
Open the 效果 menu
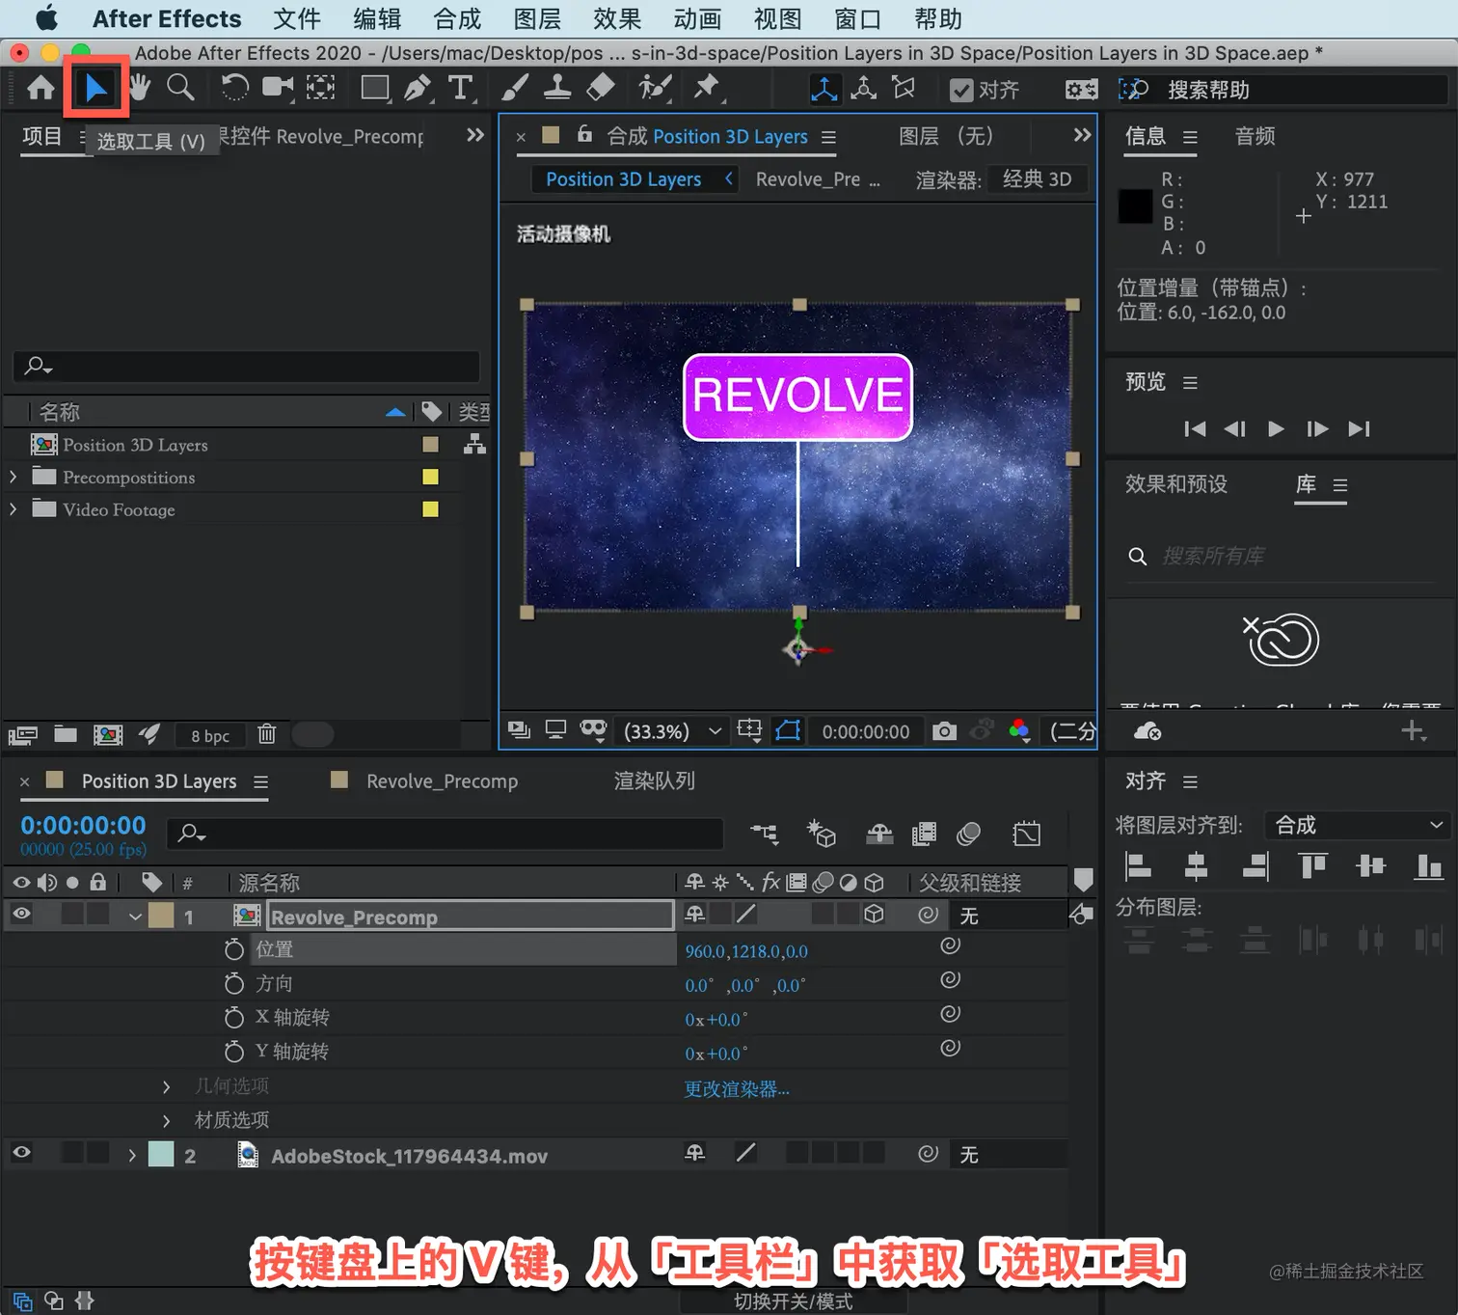pos(617,19)
